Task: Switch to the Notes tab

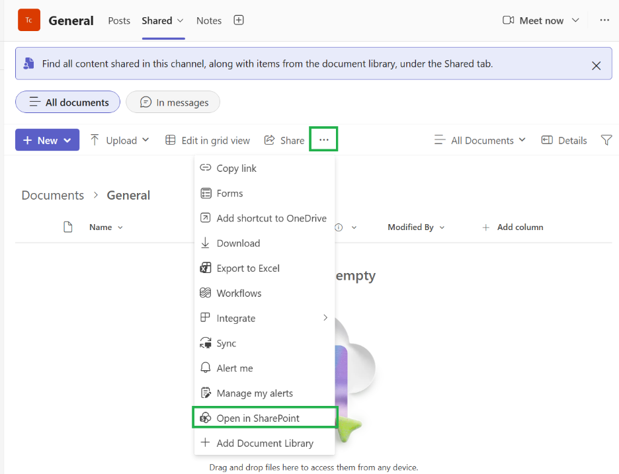Action: [x=209, y=20]
